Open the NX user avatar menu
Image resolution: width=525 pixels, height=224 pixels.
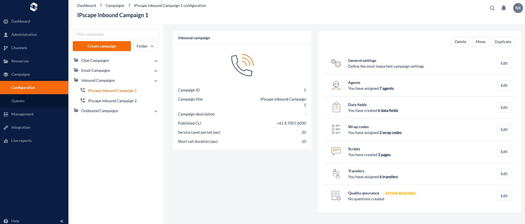pos(518,8)
